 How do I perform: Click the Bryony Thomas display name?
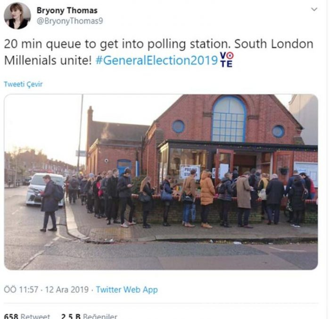tap(67, 10)
